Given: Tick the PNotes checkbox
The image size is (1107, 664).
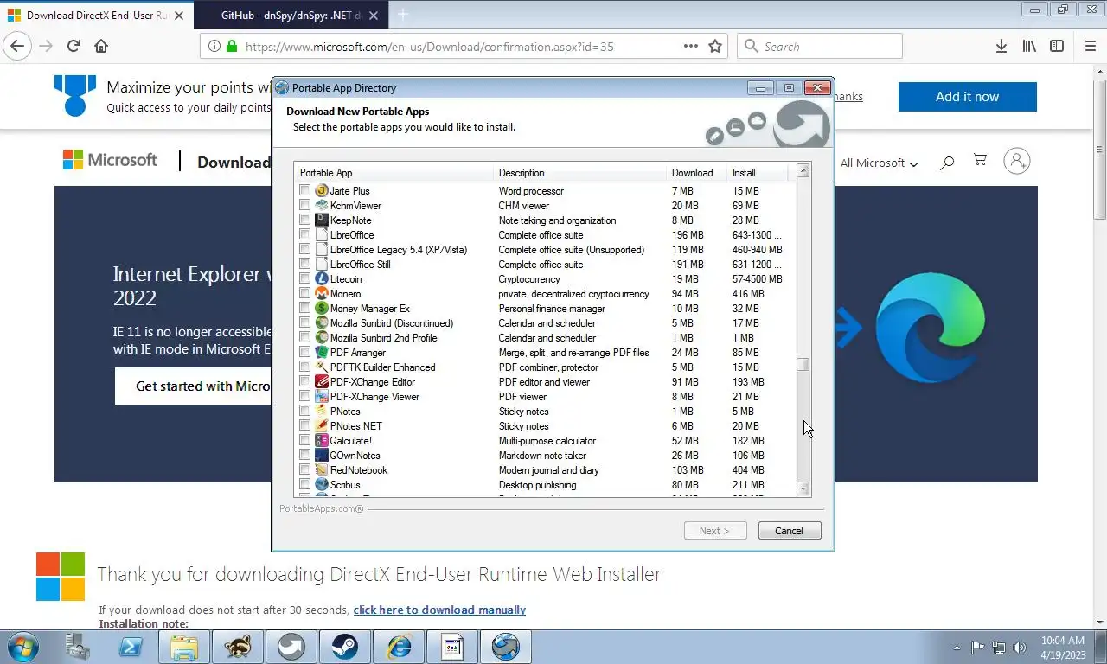Looking at the screenshot, I should pos(304,412).
